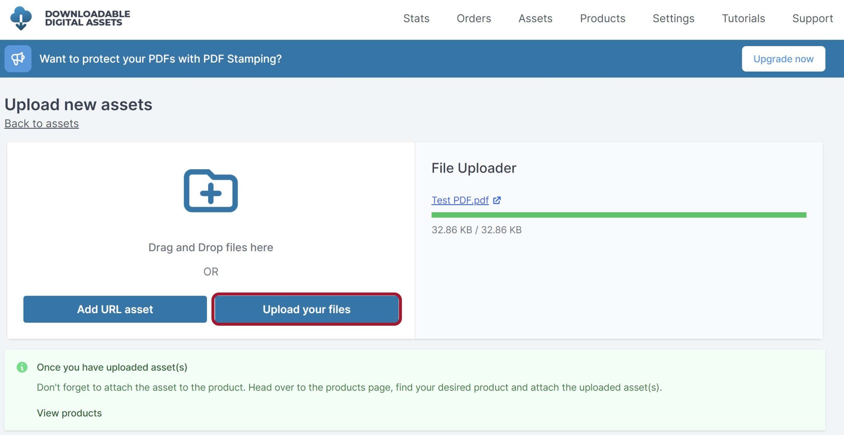Screen dimensions: 844x435
Task: Click the external link icon beside Test PDF.pdf
Action: 497,200
